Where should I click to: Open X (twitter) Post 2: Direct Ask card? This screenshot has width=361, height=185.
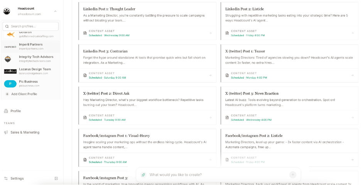pos(147,105)
